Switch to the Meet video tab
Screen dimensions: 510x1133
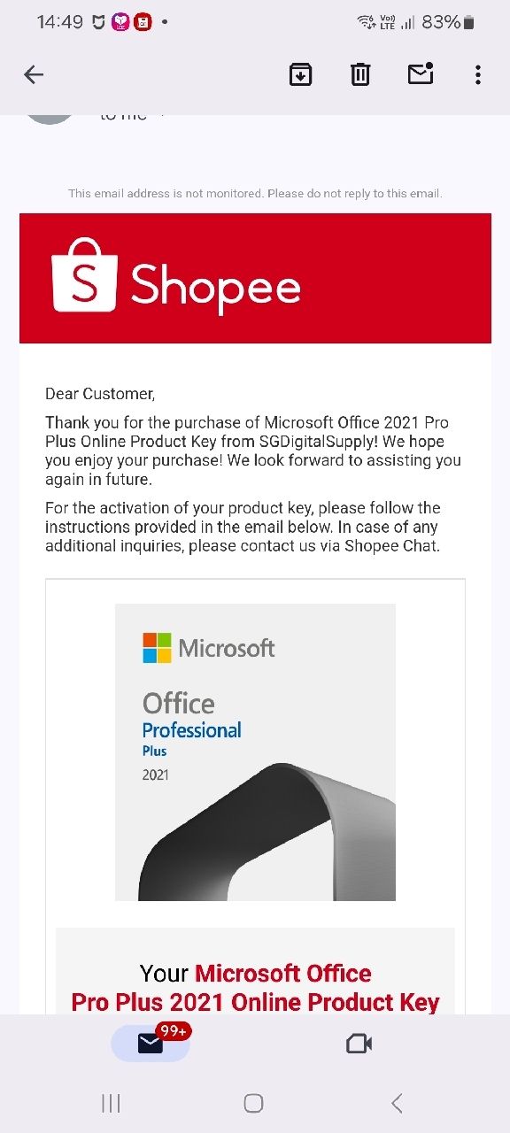(359, 1044)
